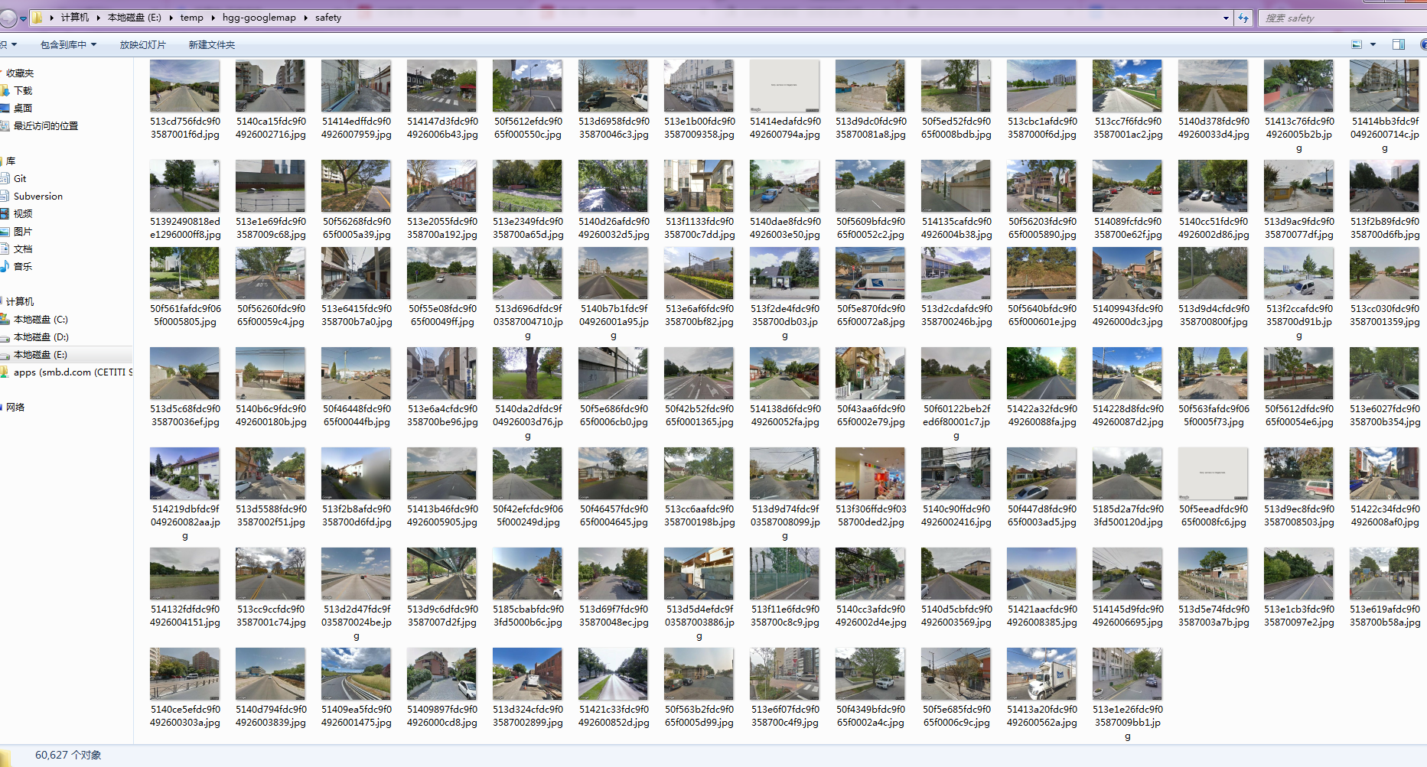This screenshot has height=767, width=1427.
Task: Select thumbnail 51414bb3fdc9f0492600714c.jpg
Action: click(x=1384, y=86)
